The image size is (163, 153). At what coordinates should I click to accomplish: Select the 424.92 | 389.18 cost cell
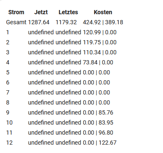coord(103,22)
